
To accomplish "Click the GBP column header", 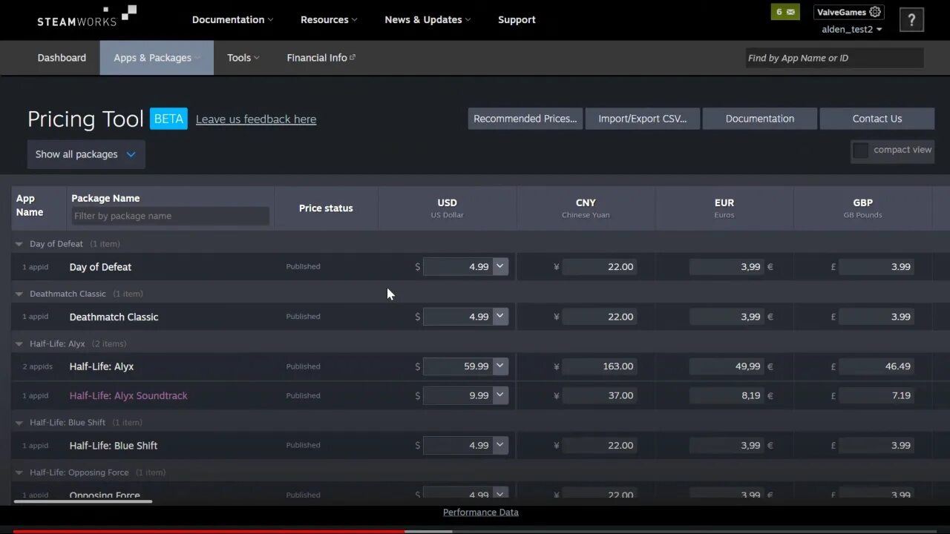I will [862, 208].
